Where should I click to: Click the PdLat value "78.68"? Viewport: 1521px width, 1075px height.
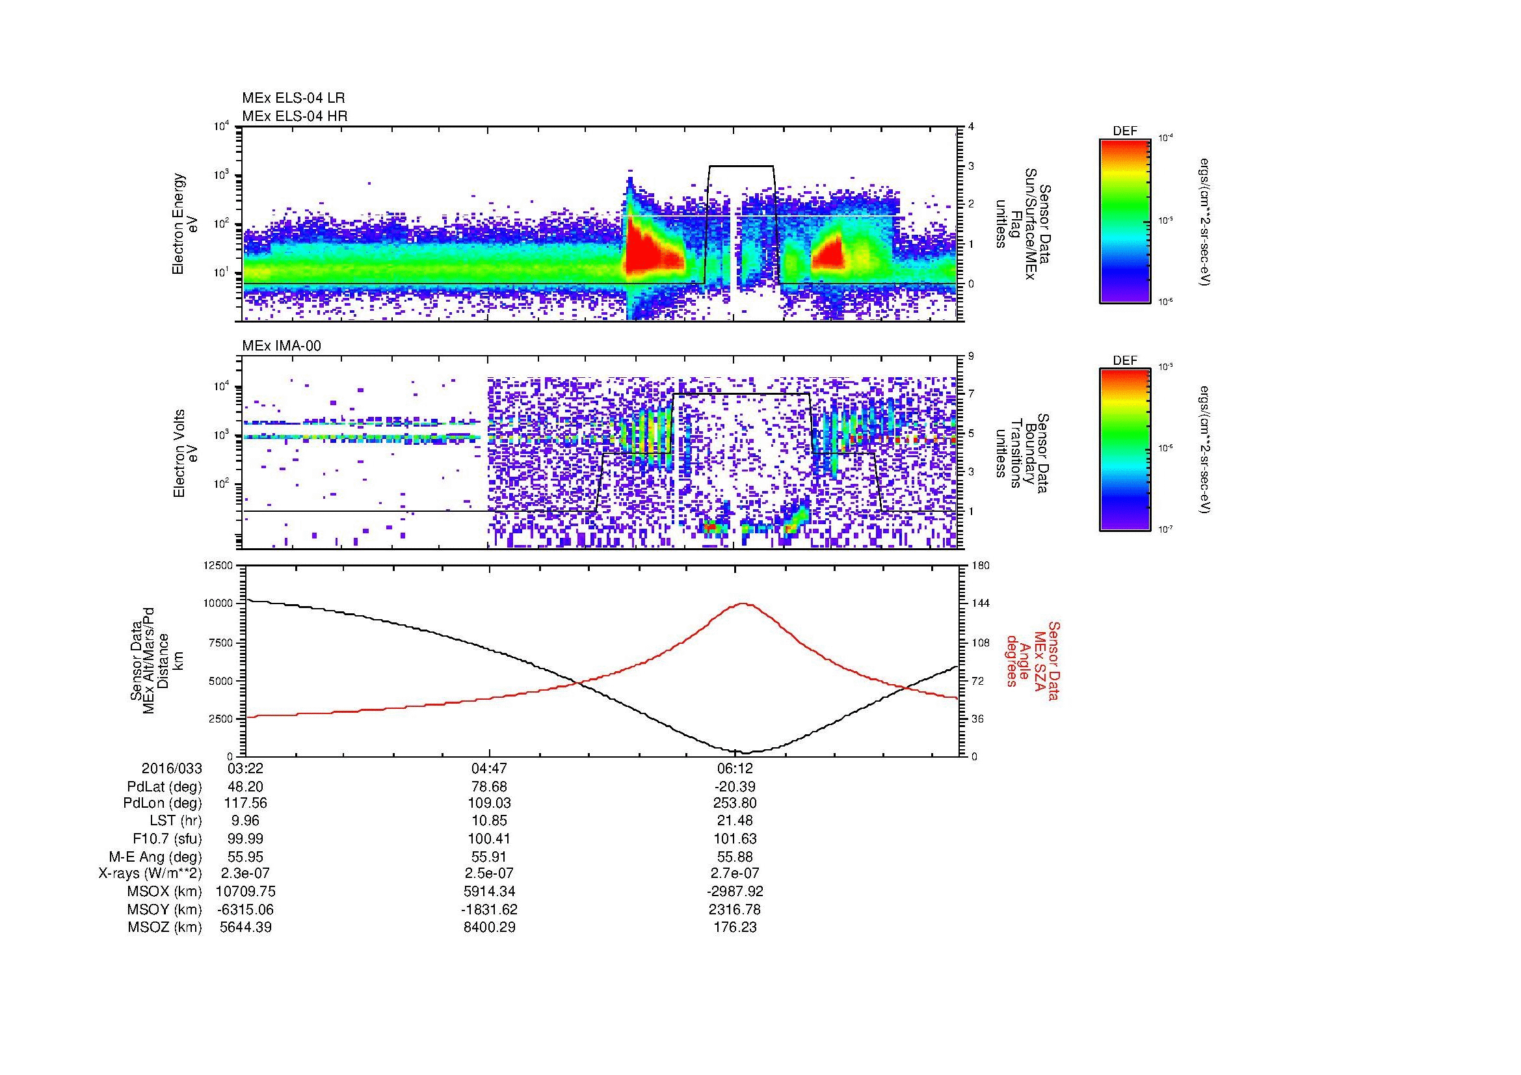tap(490, 787)
